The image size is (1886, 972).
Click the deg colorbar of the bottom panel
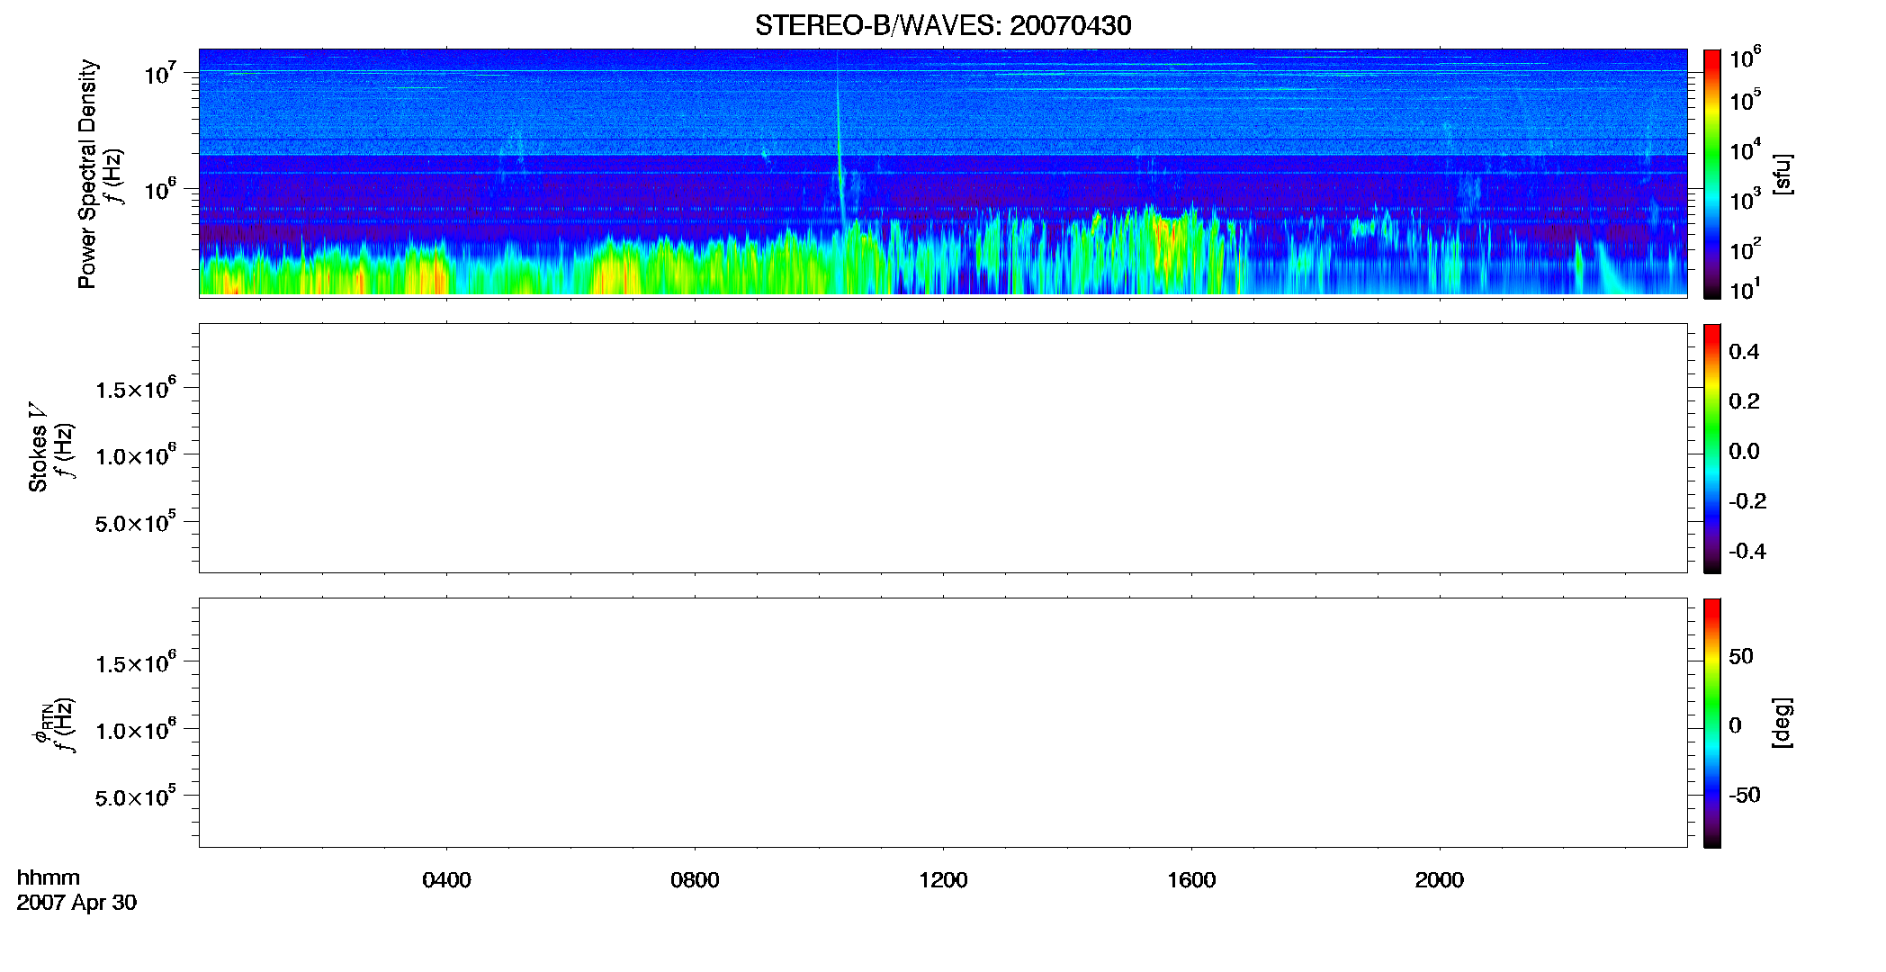[1712, 723]
